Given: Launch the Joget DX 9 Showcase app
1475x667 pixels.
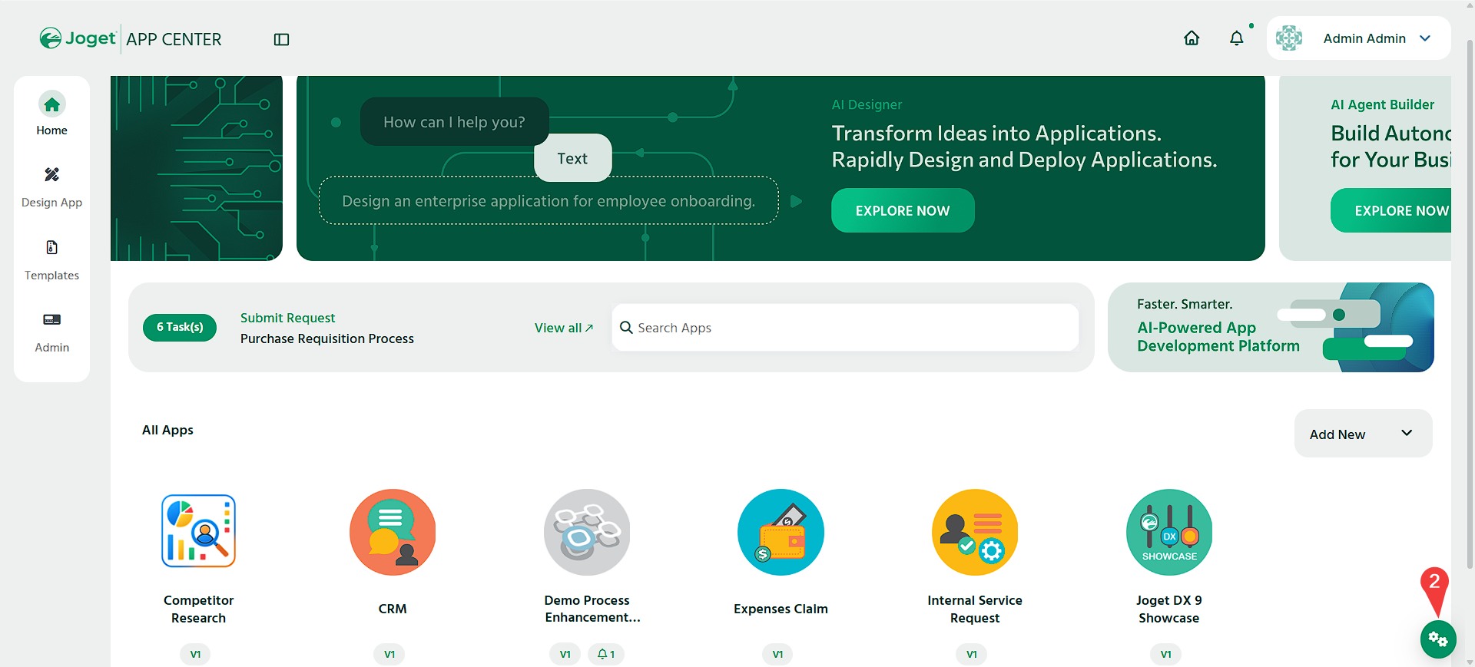Looking at the screenshot, I should tap(1169, 532).
